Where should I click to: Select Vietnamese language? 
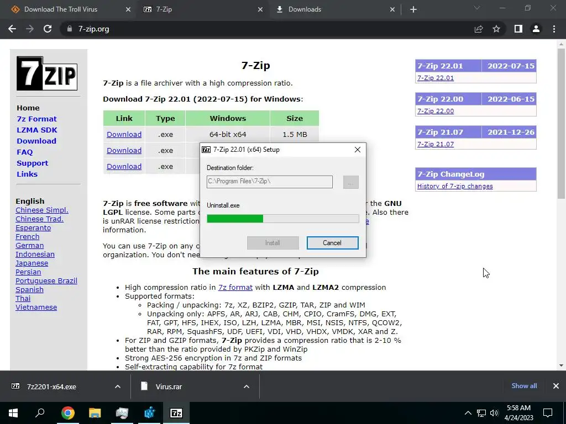point(36,307)
